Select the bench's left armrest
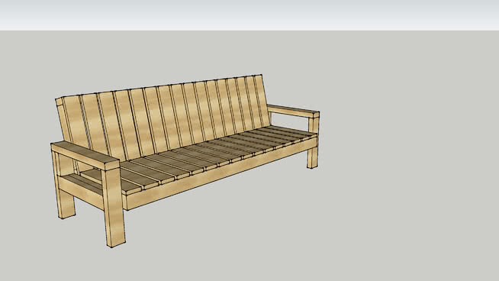This screenshot has width=499, height=281. pos(85,156)
